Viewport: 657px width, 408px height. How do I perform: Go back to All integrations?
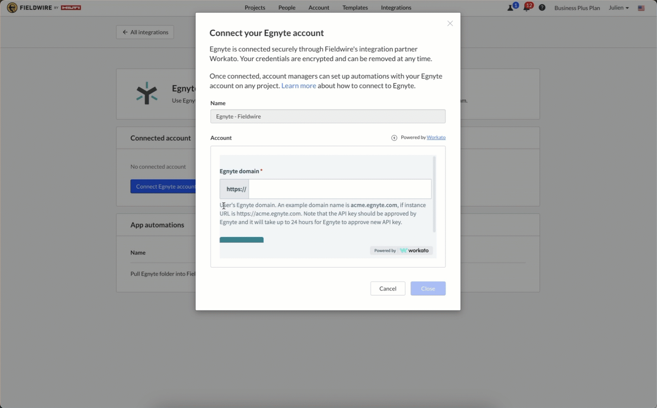click(x=145, y=32)
